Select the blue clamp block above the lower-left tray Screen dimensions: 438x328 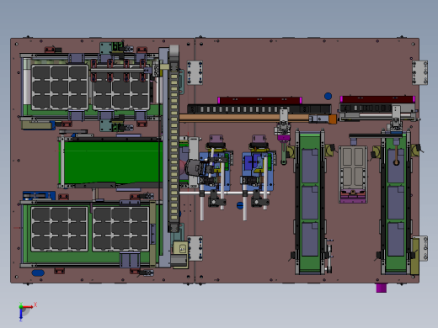pyautogui.click(x=39, y=195)
